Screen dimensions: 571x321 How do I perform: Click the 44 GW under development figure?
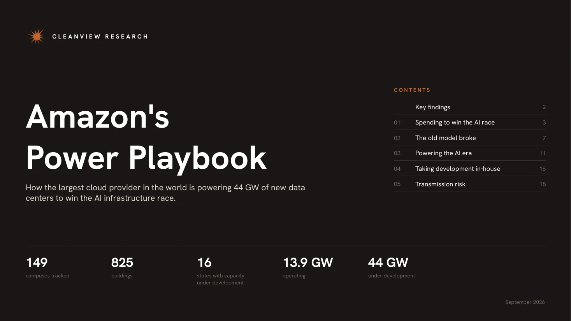(x=388, y=263)
